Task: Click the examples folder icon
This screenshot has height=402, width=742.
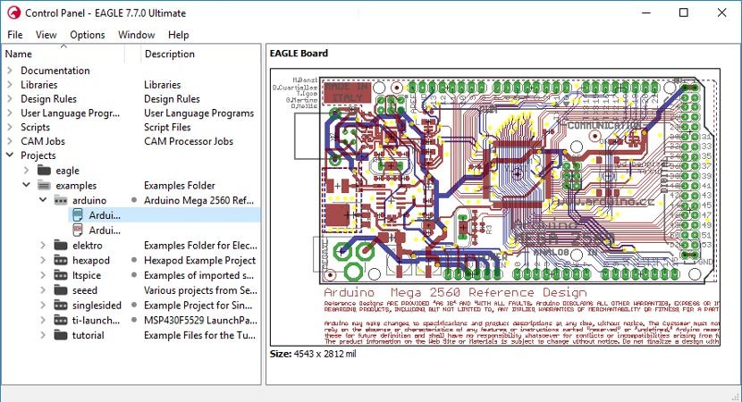Action: coord(44,186)
